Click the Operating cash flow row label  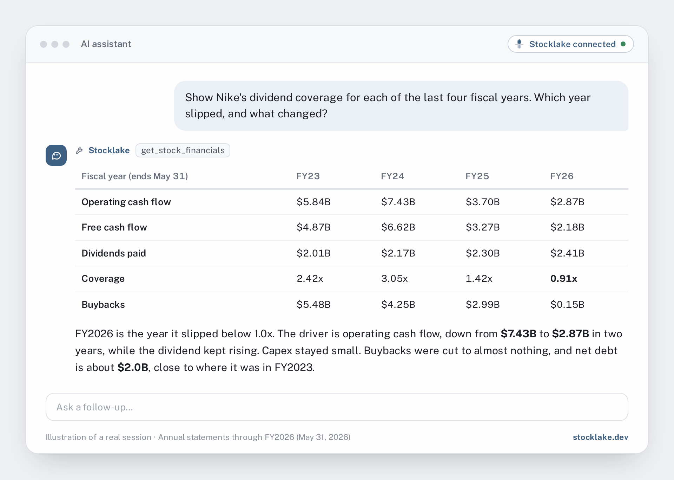[x=126, y=202]
